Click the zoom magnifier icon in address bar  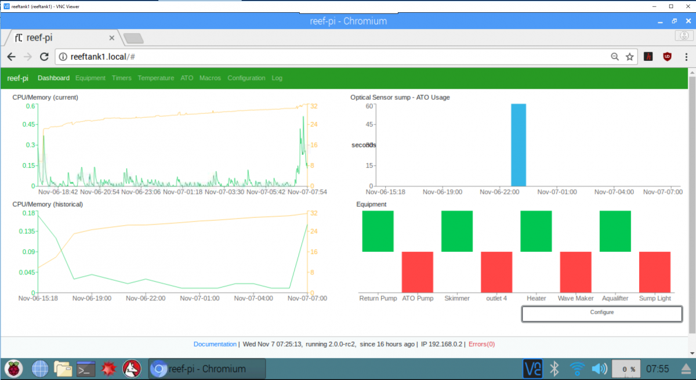click(615, 57)
